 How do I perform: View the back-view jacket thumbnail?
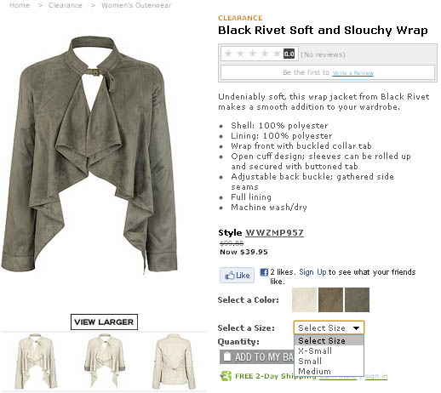point(174,362)
